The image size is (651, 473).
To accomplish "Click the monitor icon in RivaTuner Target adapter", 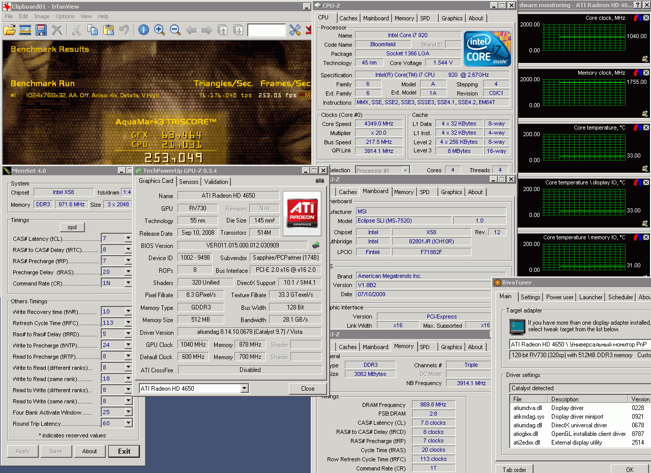I will [517, 326].
